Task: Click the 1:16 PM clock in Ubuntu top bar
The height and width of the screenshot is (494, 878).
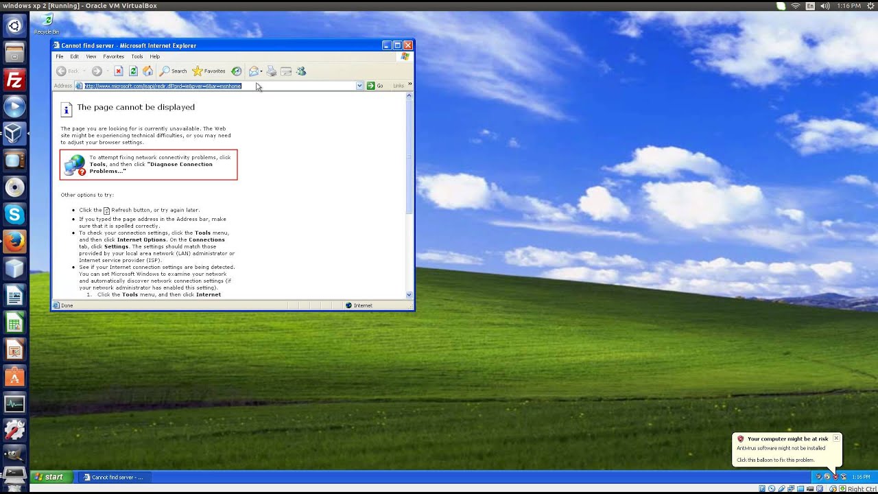Action: click(x=849, y=5)
